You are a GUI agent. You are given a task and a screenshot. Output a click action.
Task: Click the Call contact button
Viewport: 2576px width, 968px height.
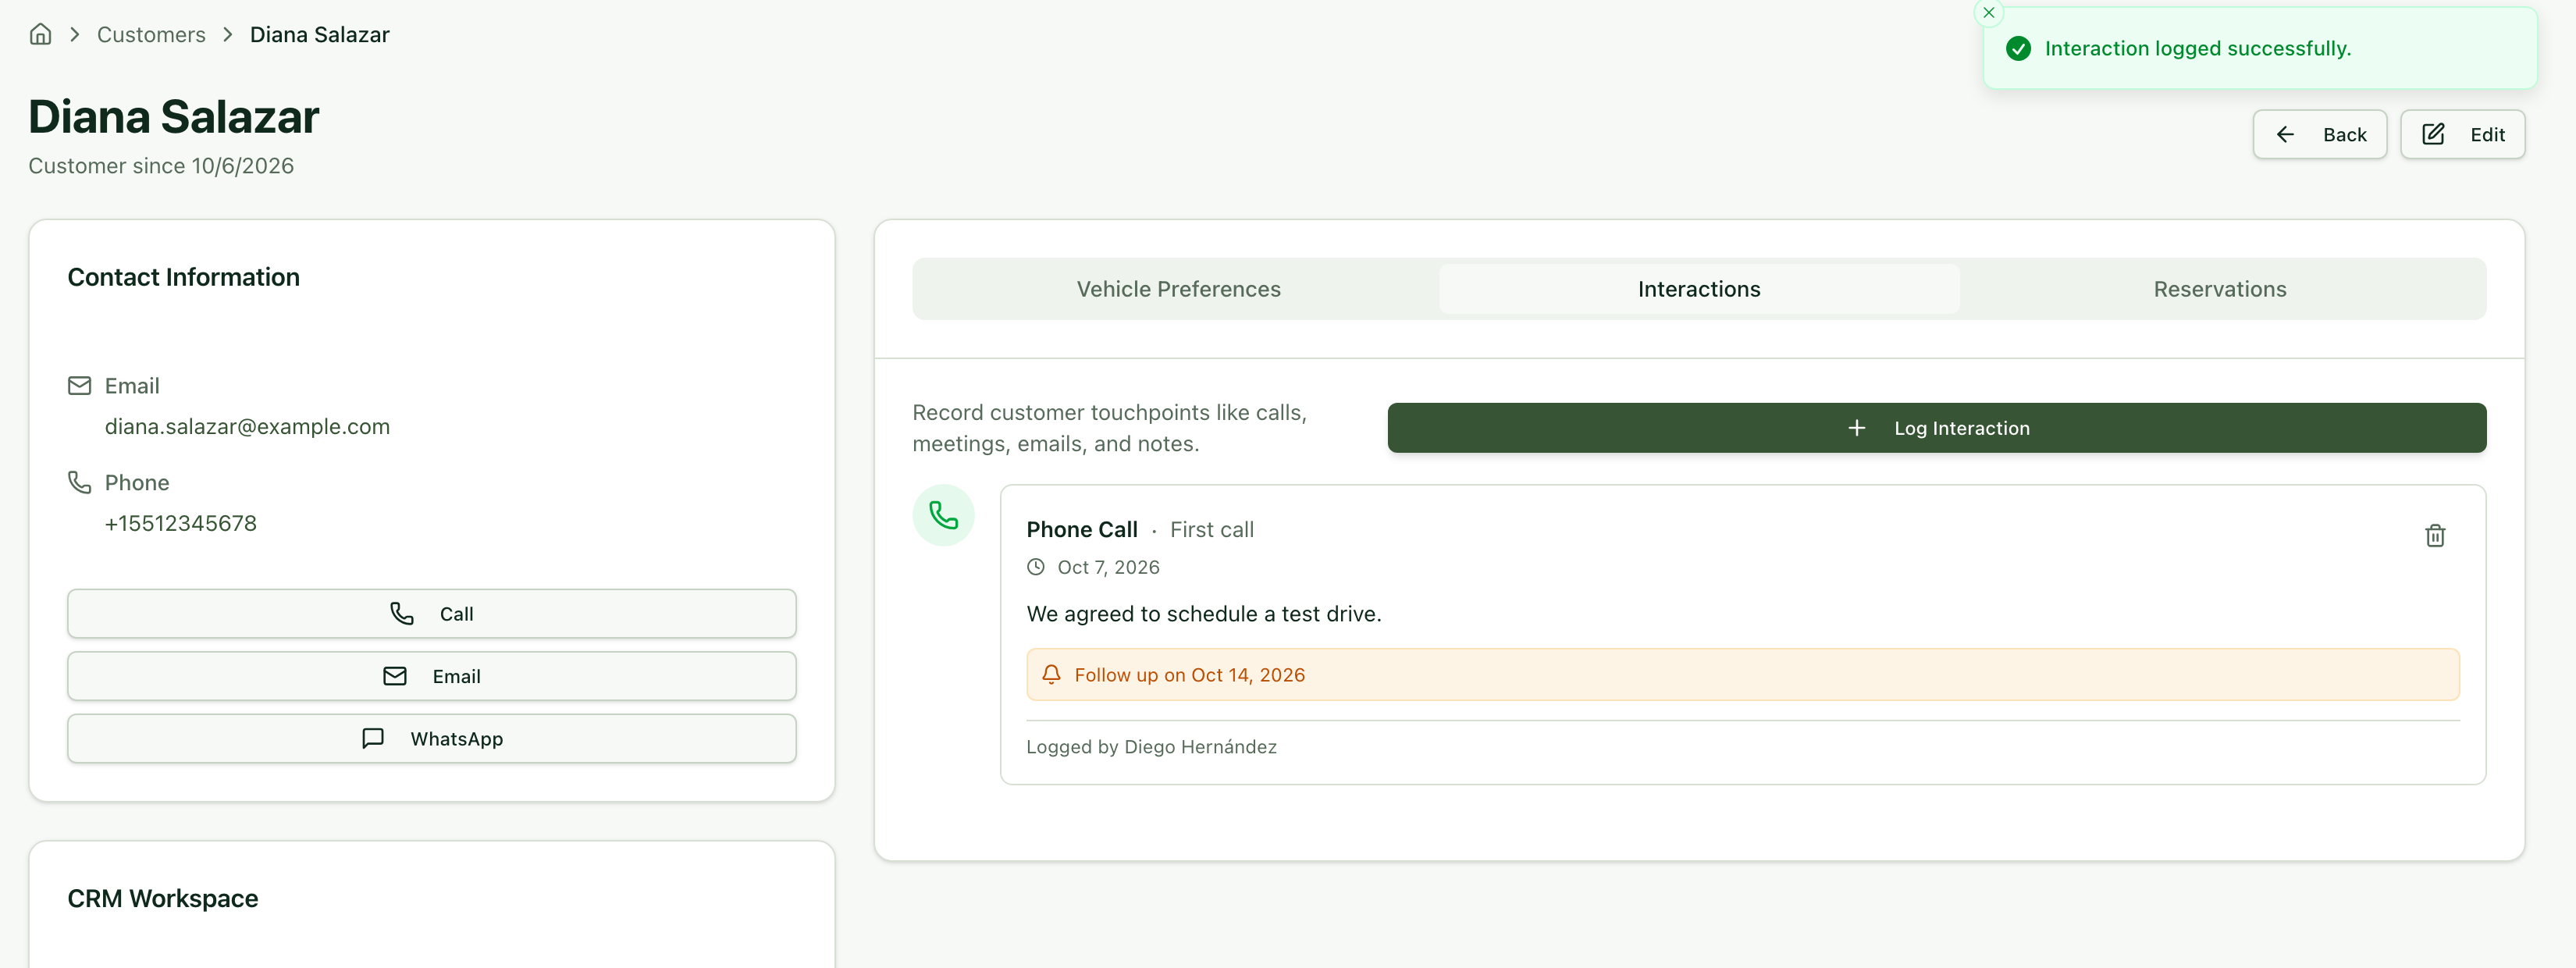point(431,614)
